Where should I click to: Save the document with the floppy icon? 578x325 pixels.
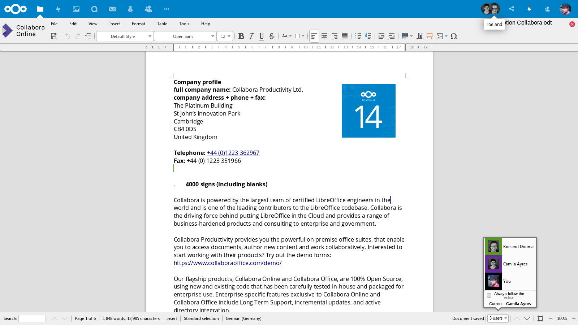coord(54,36)
